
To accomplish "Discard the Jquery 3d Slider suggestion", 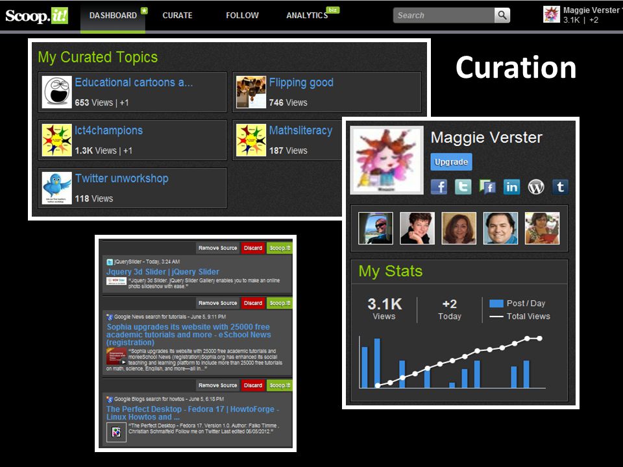I will point(253,248).
